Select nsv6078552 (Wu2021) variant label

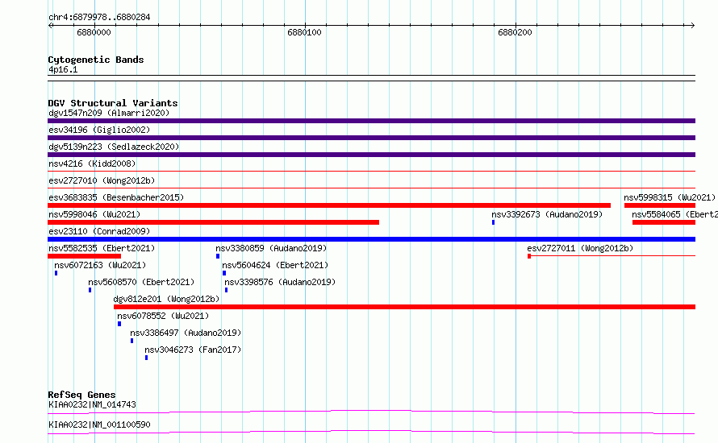[x=163, y=316]
